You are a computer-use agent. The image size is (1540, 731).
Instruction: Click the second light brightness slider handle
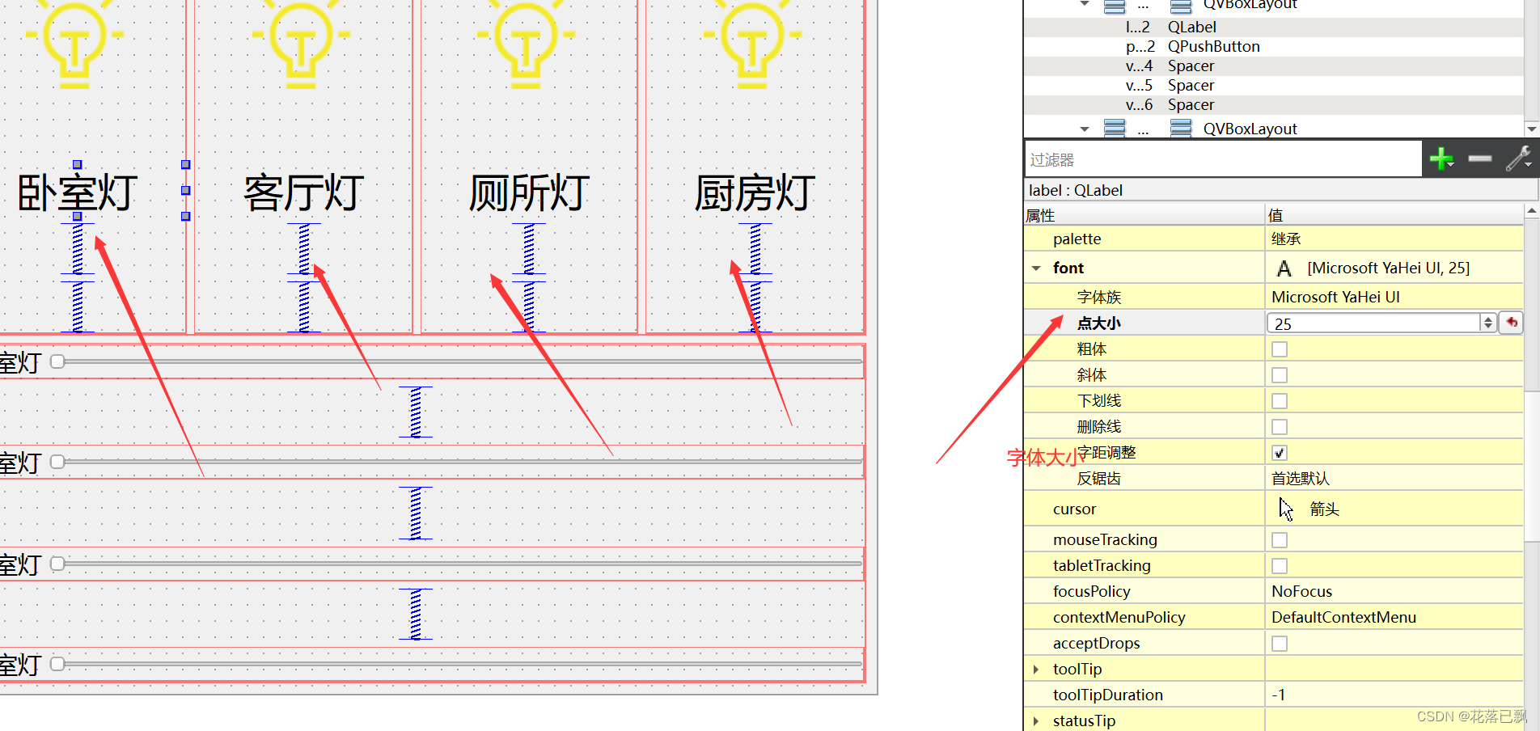click(x=57, y=462)
